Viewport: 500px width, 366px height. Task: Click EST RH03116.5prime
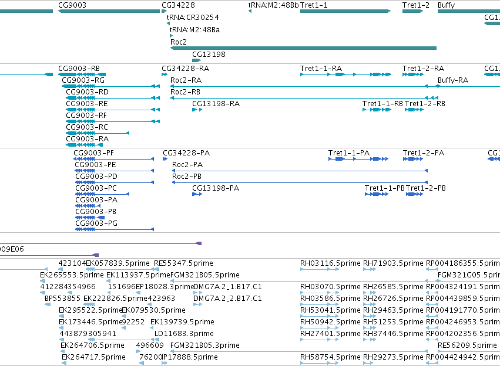tap(330, 264)
